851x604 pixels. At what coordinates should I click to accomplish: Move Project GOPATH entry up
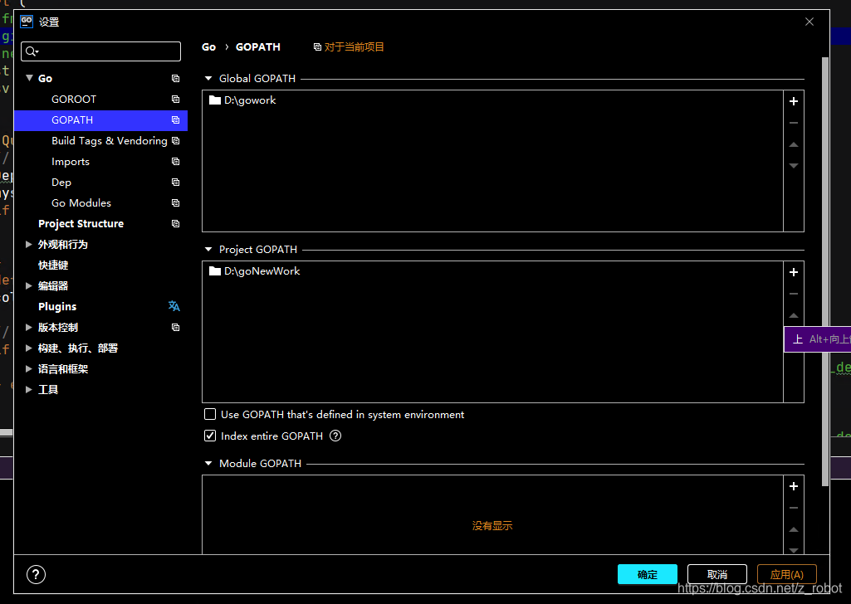click(x=794, y=315)
